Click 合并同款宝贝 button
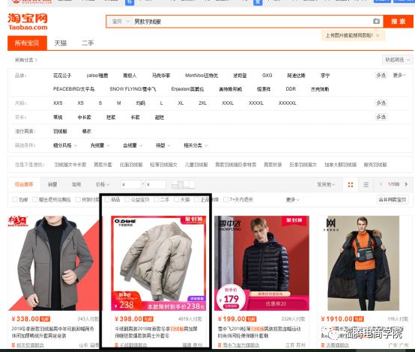 click(x=393, y=199)
